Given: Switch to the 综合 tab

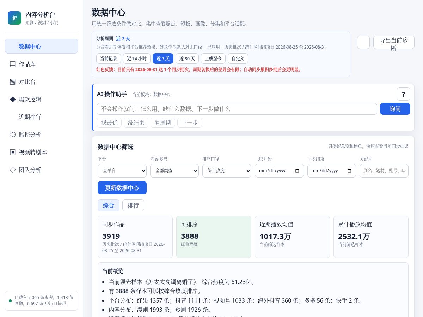Looking at the screenshot, I should point(109,205).
